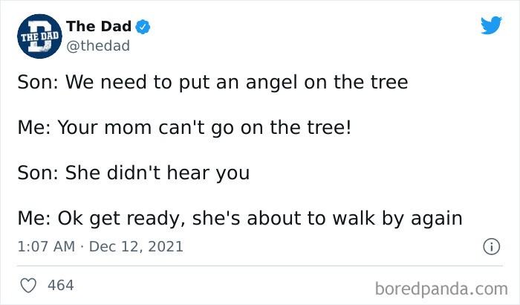Viewport: 520px width, 305px height.
Task: Click the 464 likes count
Action: click(60, 285)
